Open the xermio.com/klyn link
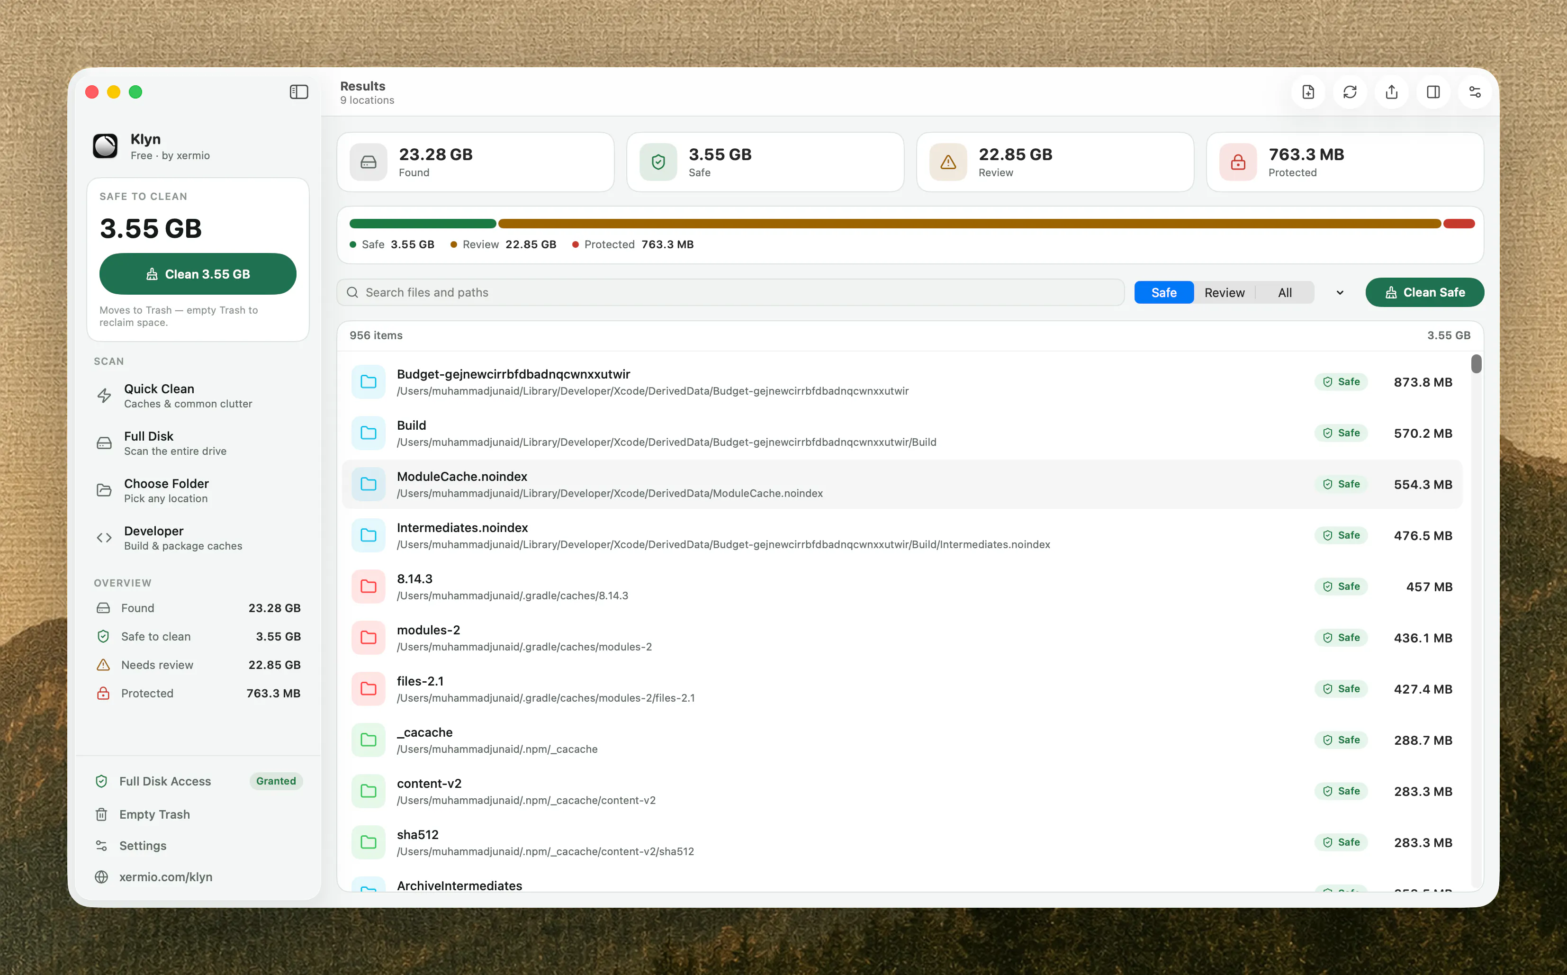Viewport: 1567px width, 975px height. pyautogui.click(x=166, y=877)
